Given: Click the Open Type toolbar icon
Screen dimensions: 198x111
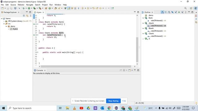Looking at the screenshot, I should click(56, 8).
